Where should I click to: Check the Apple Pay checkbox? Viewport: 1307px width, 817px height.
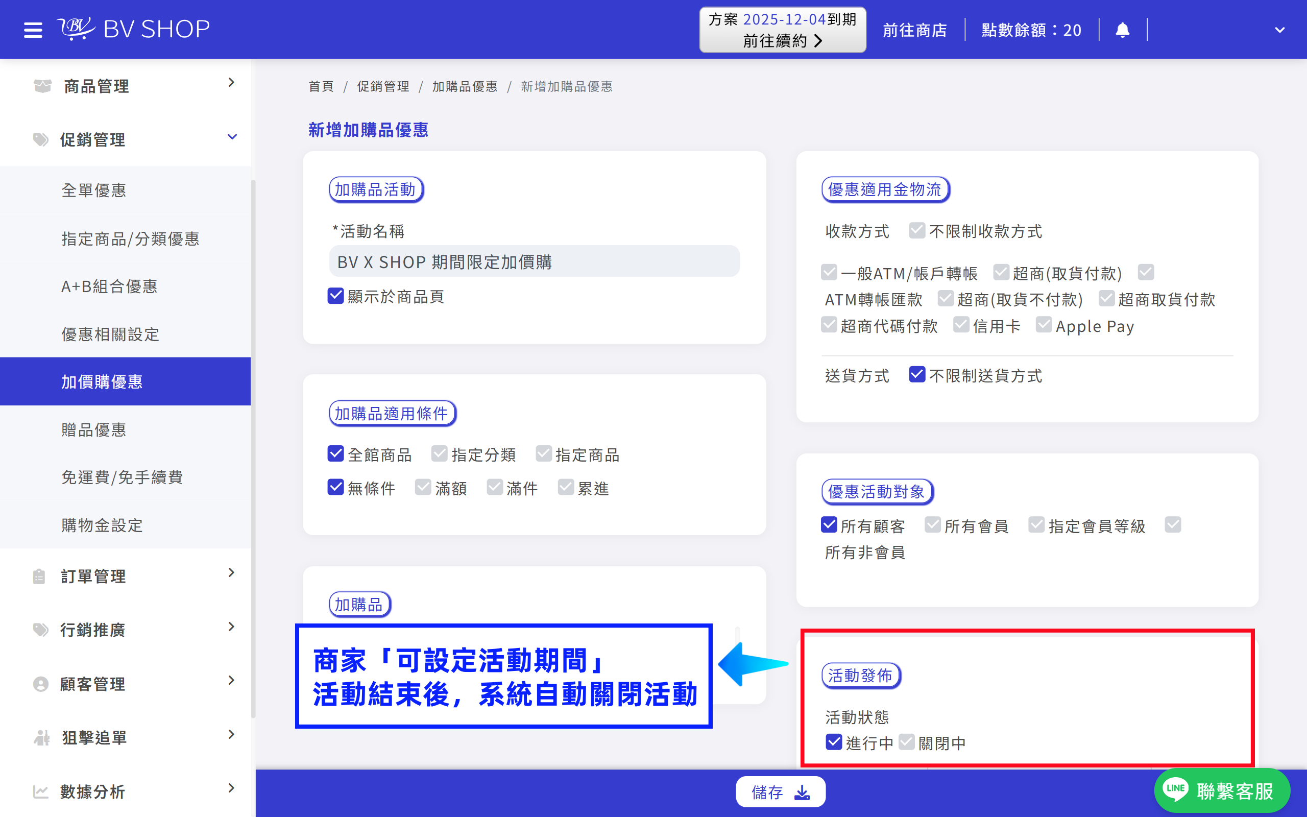click(x=1044, y=325)
